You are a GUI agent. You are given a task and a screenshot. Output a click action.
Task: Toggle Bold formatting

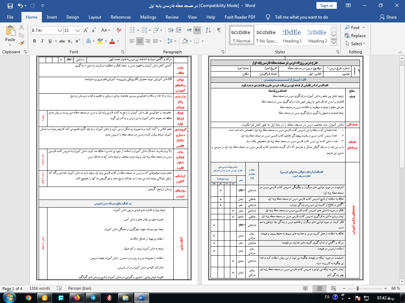tap(34, 41)
